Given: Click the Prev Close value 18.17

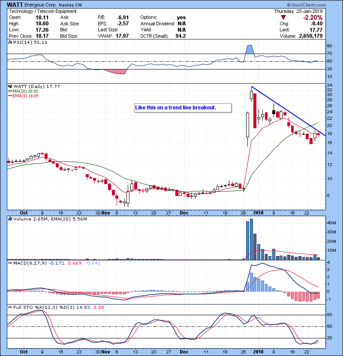Looking at the screenshot, I should (42, 36).
